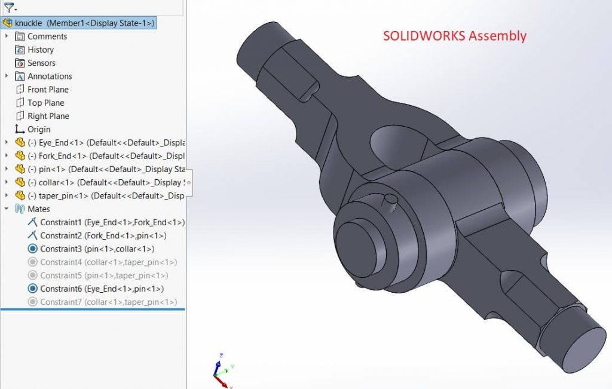Viewport: 612px width, 389px height.
Task: Select Constraint6 (Eye_End, pin) mate
Action: [102, 289]
